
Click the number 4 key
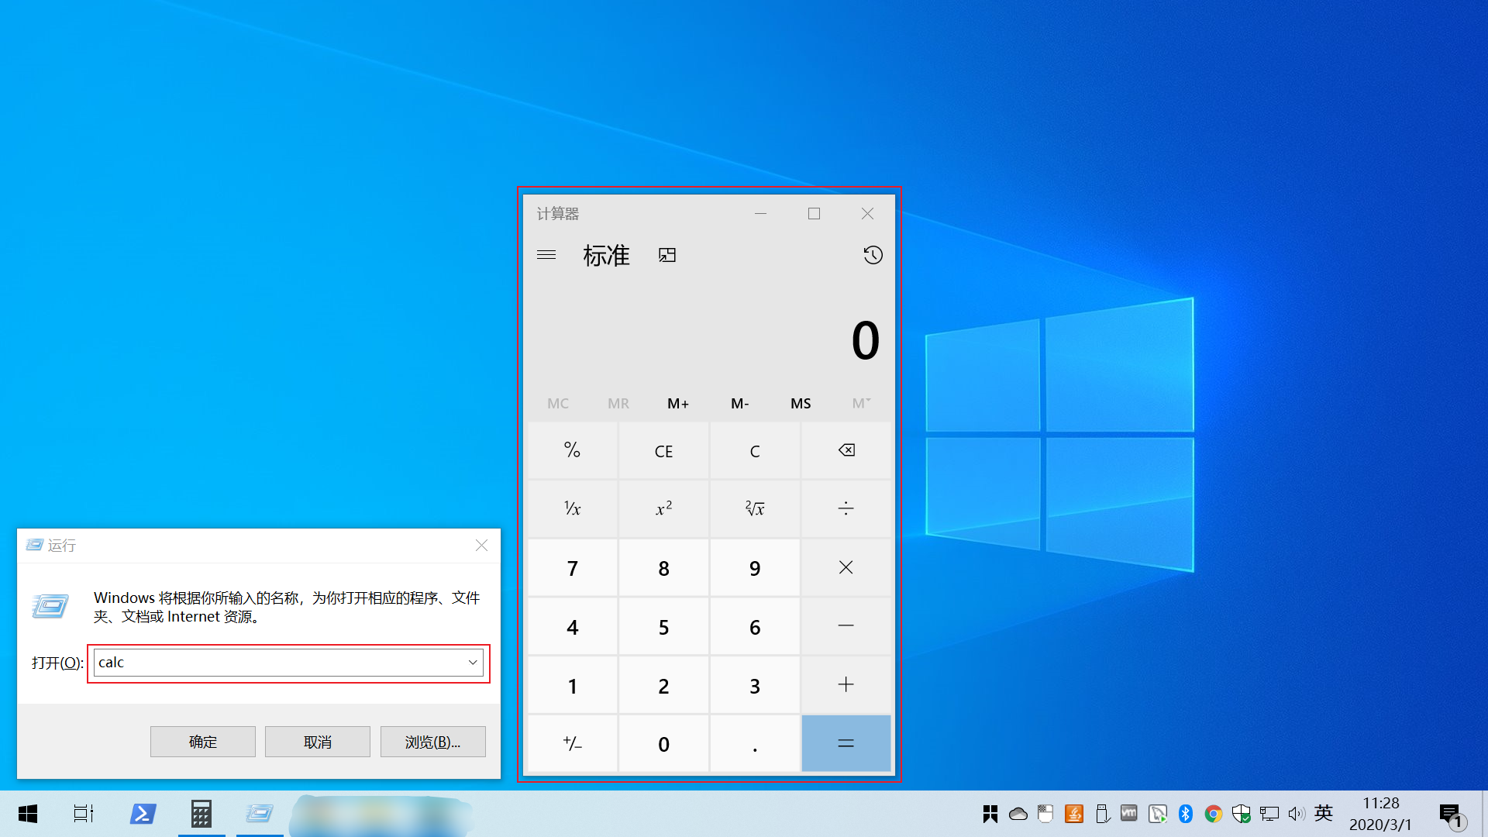pos(573,626)
